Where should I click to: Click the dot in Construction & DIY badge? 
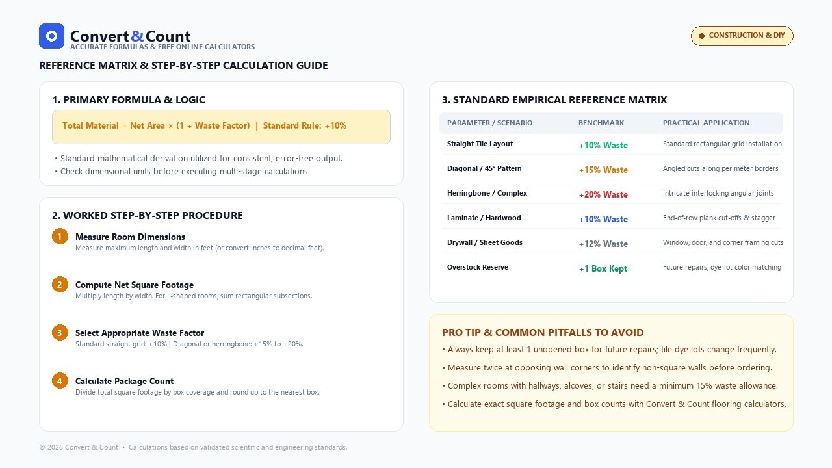tap(701, 36)
